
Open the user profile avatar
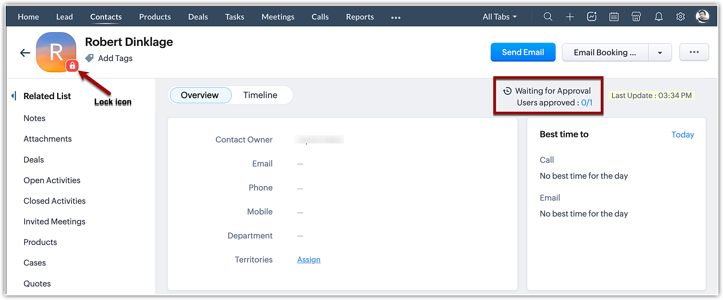[702, 16]
